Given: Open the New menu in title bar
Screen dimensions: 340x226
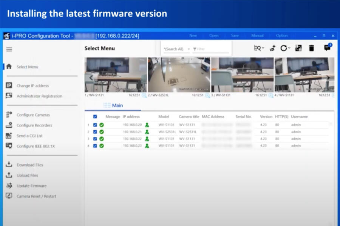Looking at the screenshot, I should (193, 36).
